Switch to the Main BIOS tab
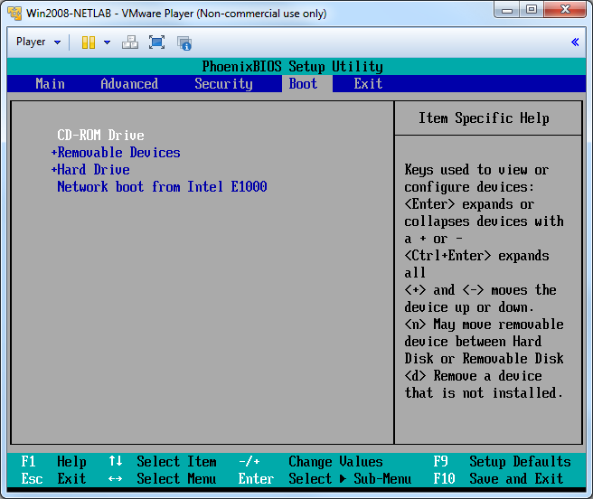The height and width of the screenshot is (499, 593). pos(50,83)
